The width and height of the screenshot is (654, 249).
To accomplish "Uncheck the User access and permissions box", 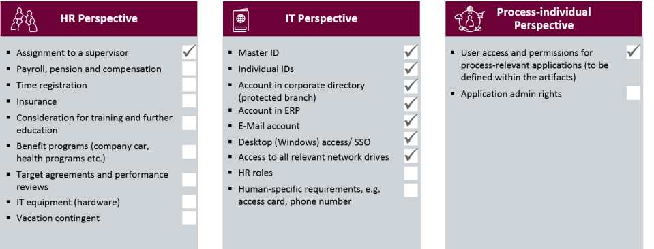I will pos(633,52).
